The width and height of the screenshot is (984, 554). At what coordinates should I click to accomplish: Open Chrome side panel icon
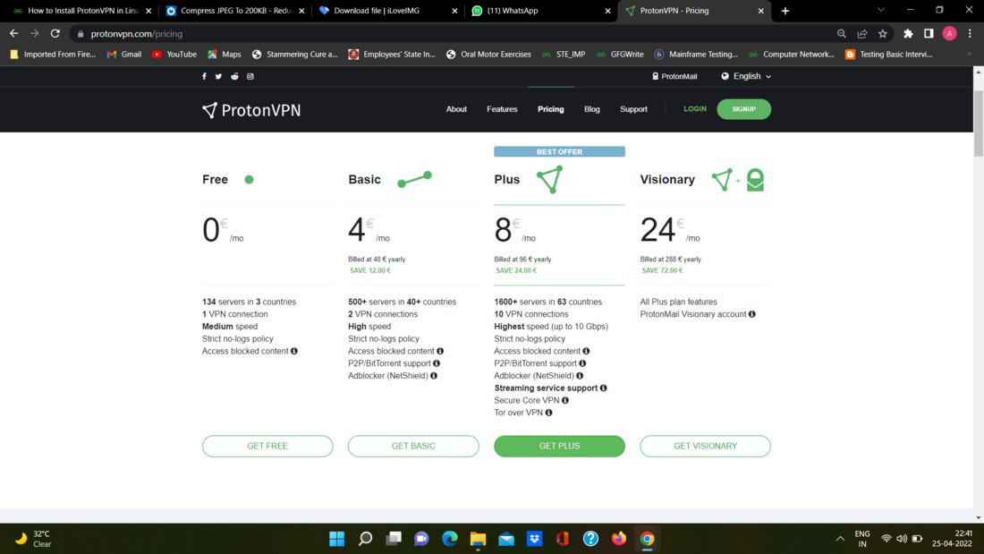(929, 33)
